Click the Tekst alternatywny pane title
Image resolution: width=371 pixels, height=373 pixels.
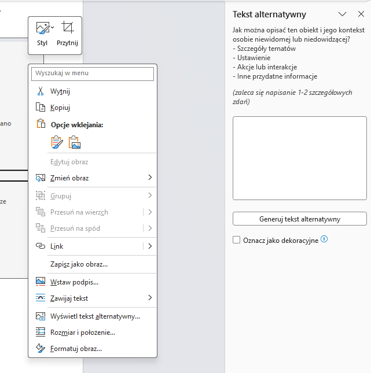point(269,14)
